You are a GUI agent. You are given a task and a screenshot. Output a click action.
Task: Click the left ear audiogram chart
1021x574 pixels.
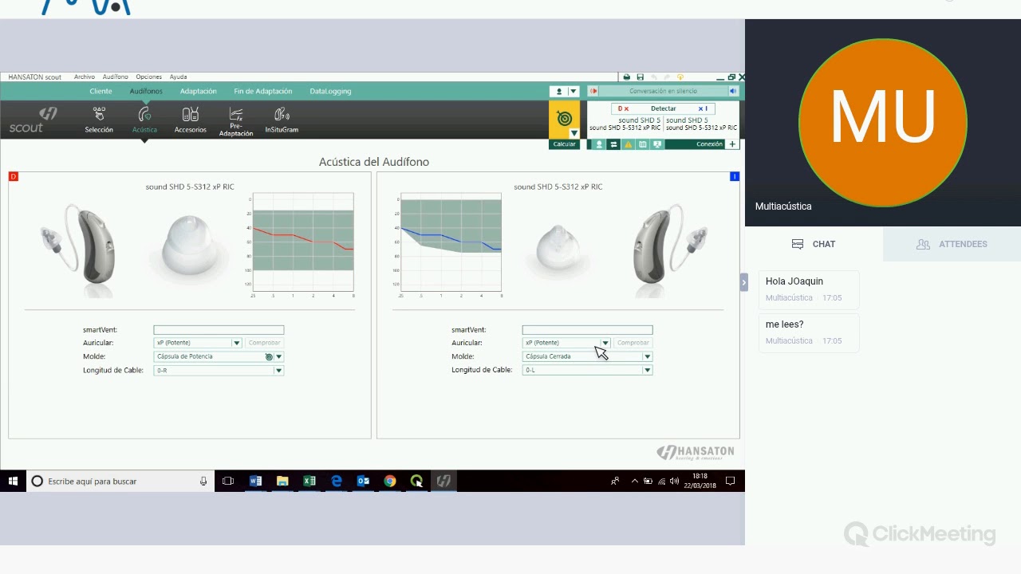tap(450, 242)
